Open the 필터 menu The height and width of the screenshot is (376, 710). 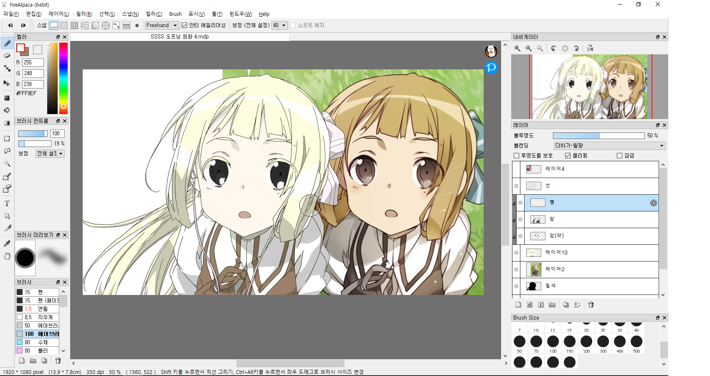click(84, 14)
